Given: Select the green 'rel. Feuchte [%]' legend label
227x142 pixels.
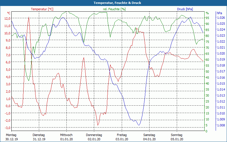Looking at the screenshot, I should click(x=114, y=9).
